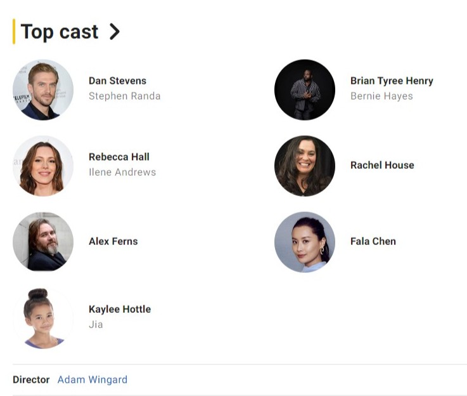The image size is (467, 396).
Task: Open the Top cast heading
Action: tap(60, 32)
